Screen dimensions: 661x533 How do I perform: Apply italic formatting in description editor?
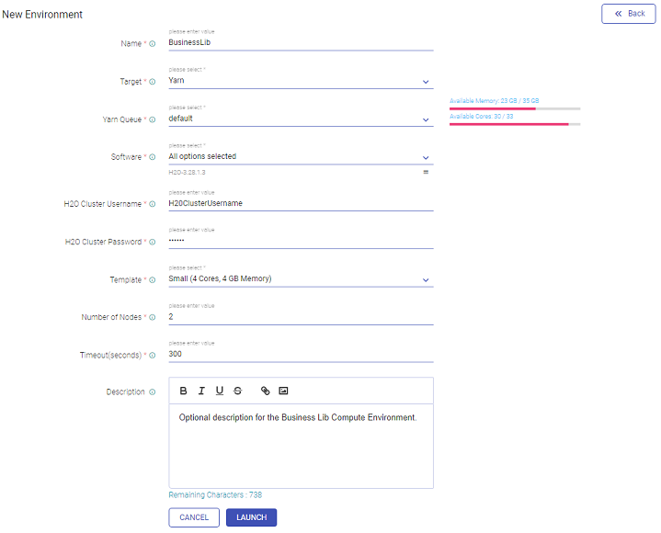pyautogui.click(x=201, y=391)
